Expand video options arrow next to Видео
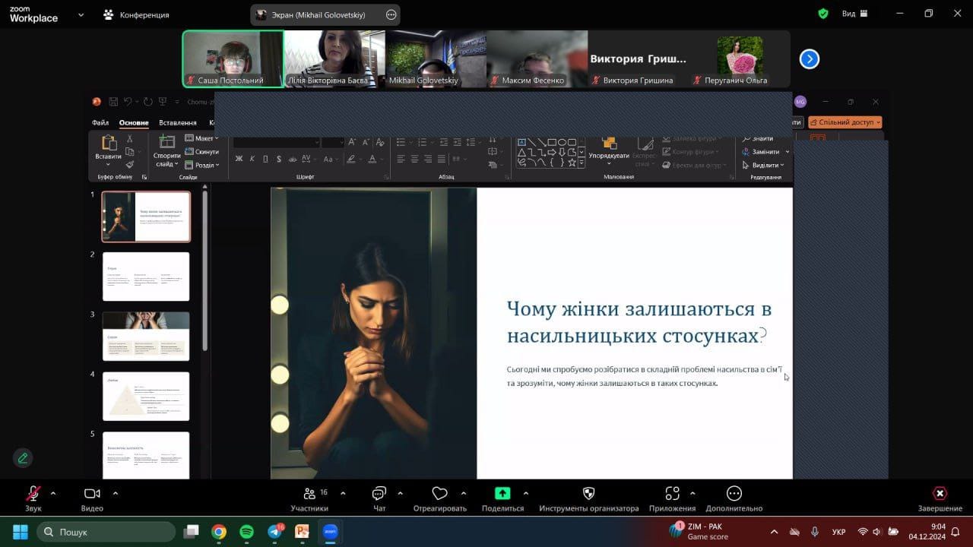The width and height of the screenshot is (973, 547). pyautogui.click(x=115, y=493)
